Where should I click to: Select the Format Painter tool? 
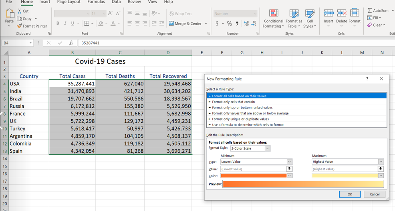tap(32, 26)
